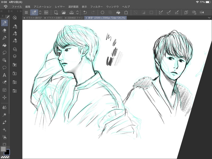This screenshot has width=212, height=159.
Task: Switch to the イラスト2 canvas tab
Action: point(54,18)
